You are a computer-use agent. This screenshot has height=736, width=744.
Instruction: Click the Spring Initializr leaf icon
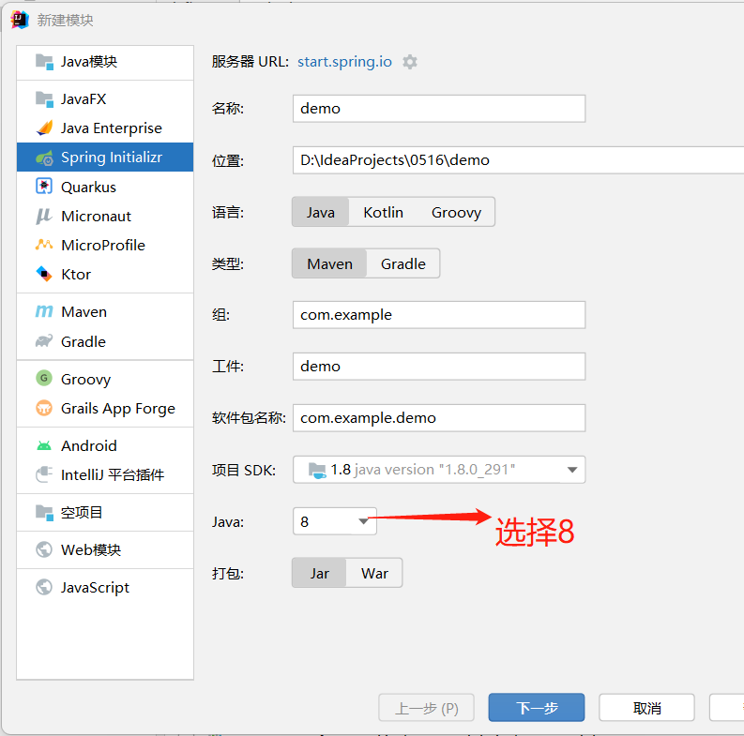click(44, 158)
